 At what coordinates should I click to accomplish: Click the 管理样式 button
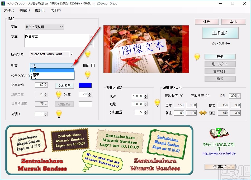(x=220, y=167)
